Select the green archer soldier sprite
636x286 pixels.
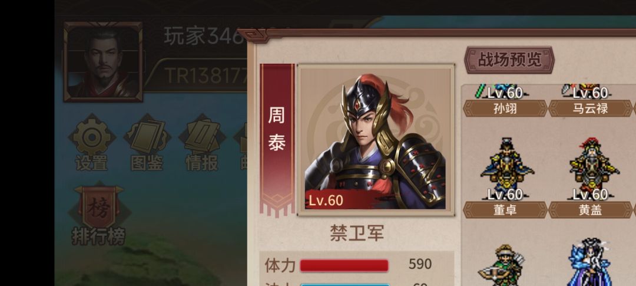point(504,265)
